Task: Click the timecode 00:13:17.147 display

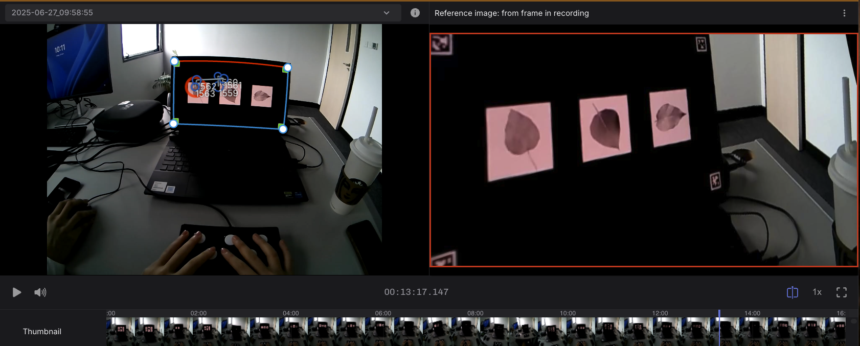Action: coord(416,292)
